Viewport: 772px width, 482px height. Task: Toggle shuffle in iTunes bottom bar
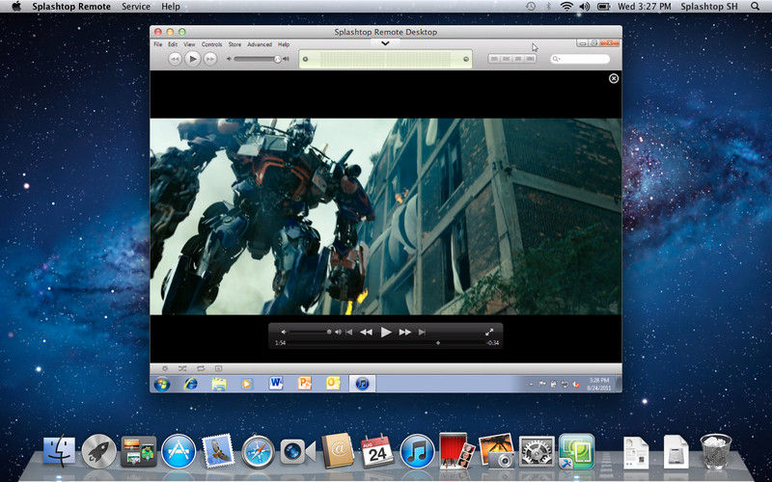pos(182,368)
